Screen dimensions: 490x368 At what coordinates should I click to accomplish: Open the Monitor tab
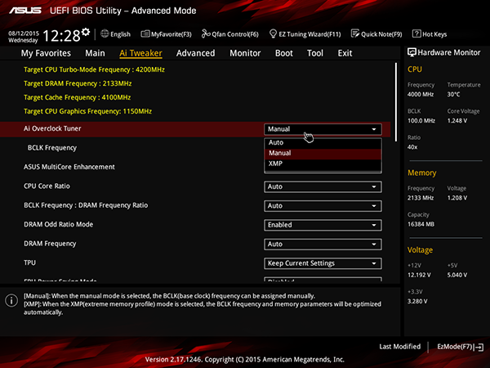tap(245, 53)
